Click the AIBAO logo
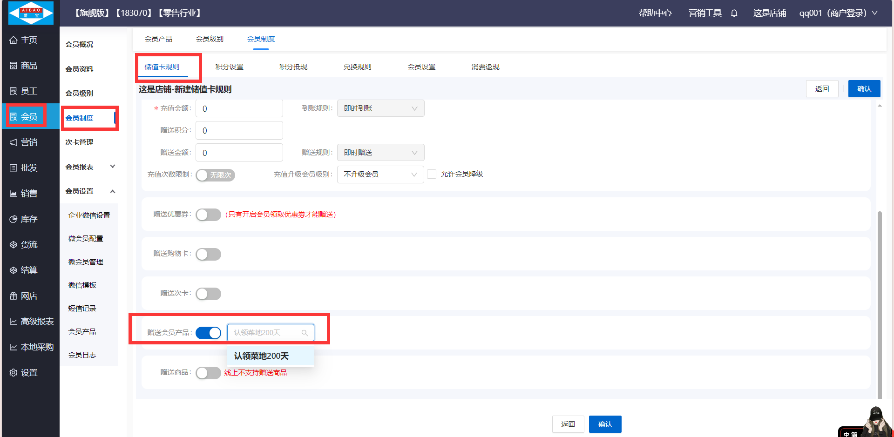 (31, 13)
